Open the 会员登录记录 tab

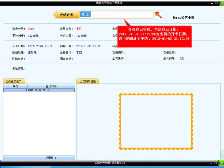tap(14, 81)
